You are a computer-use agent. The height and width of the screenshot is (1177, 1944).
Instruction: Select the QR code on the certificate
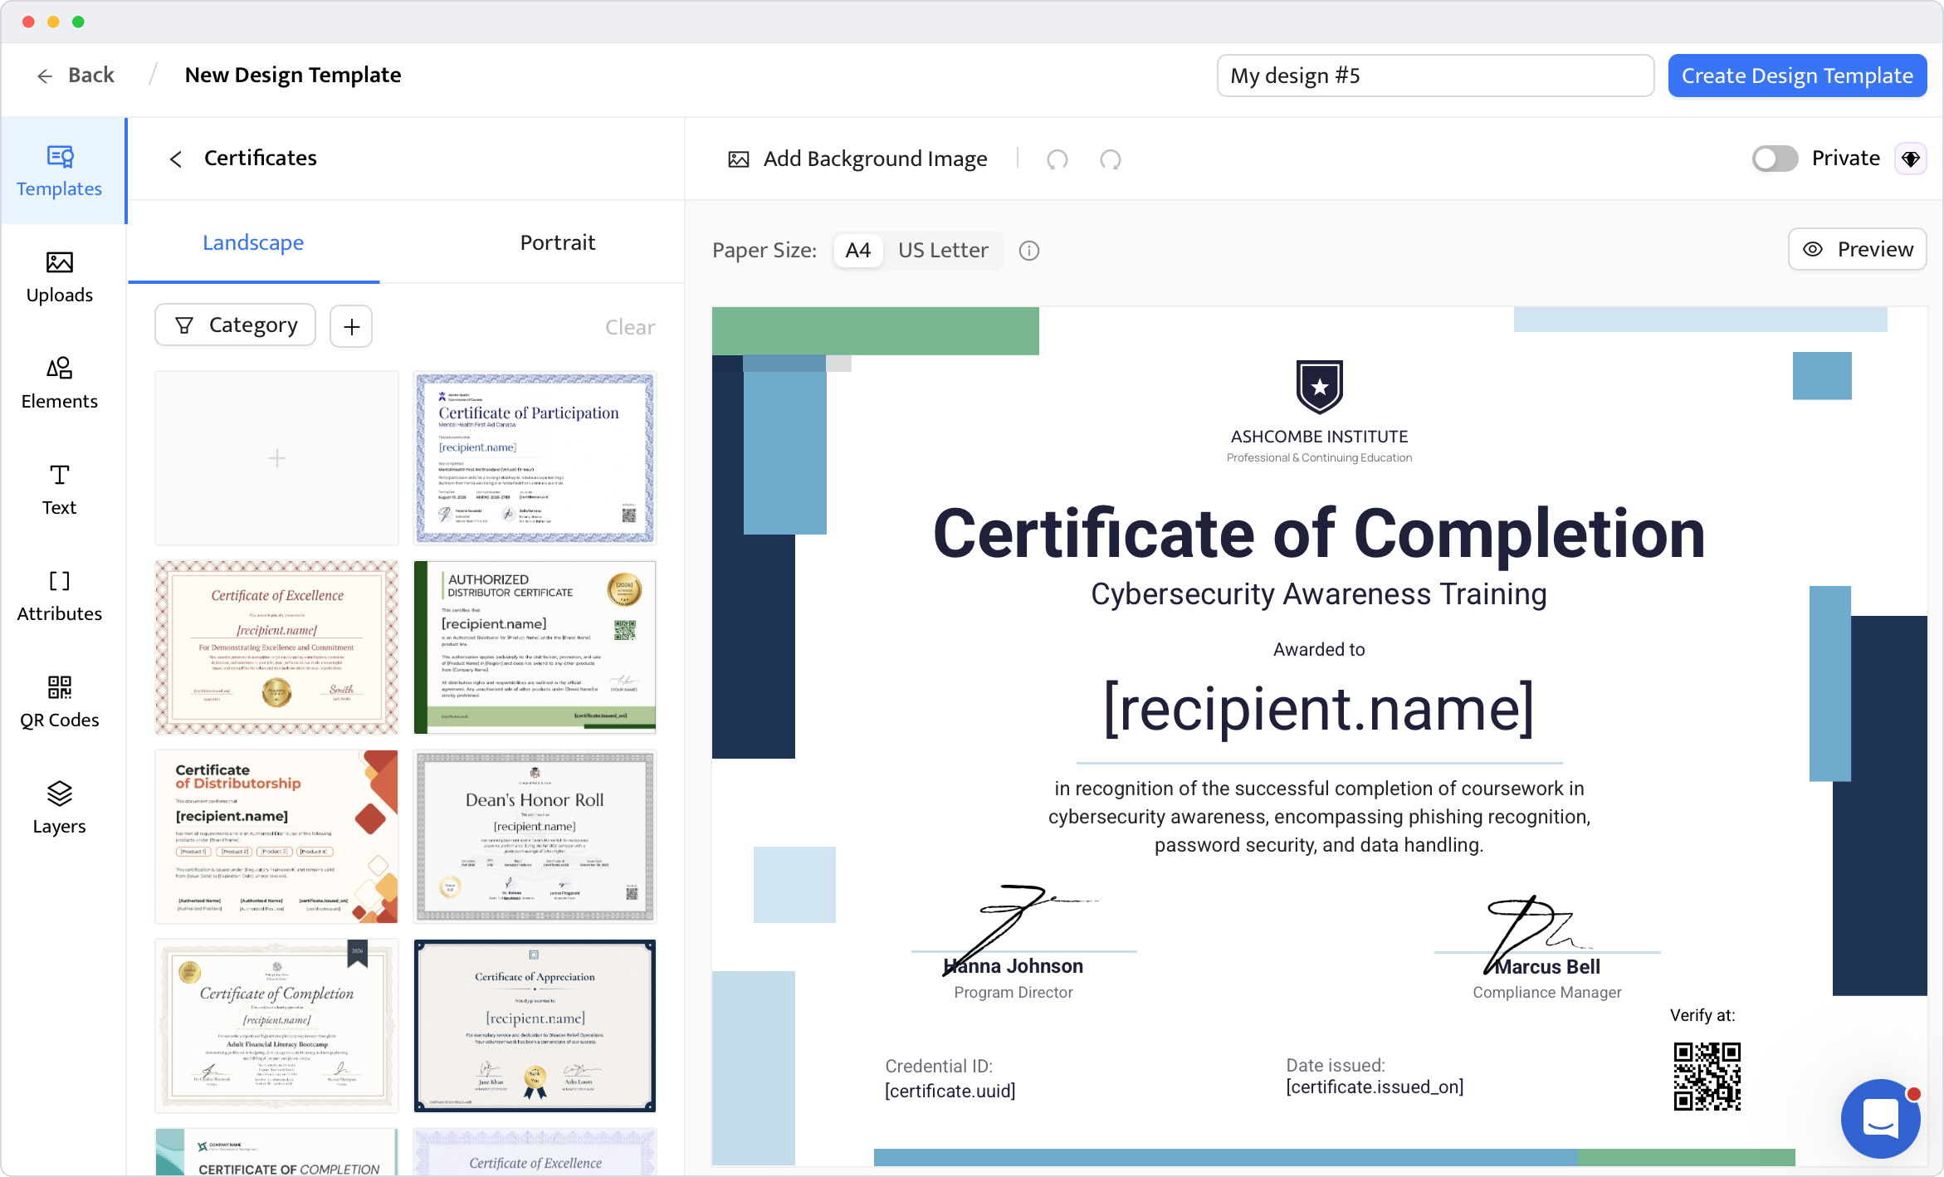pyautogui.click(x=1707, y=1077)
